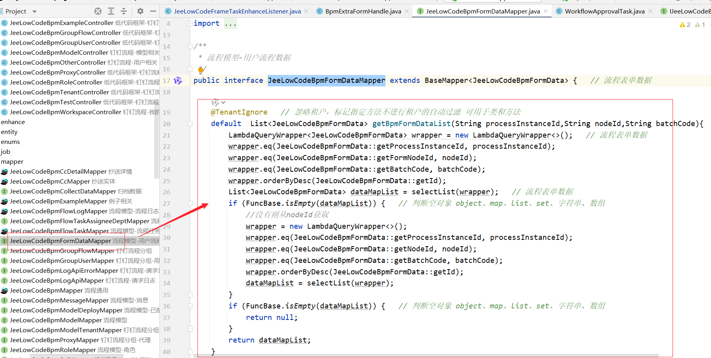The image size is (711, 358).
Task: Close the JeeLowCodeBpmFormDataMapper.java tab
Action: (x=546, y=11)
